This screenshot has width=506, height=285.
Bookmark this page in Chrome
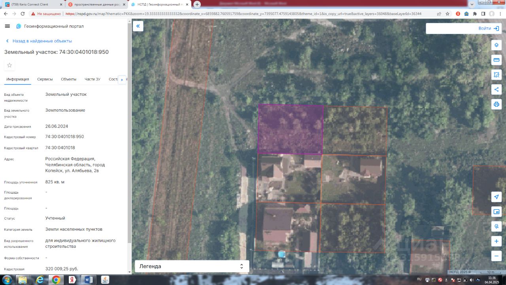coord(447,13)
